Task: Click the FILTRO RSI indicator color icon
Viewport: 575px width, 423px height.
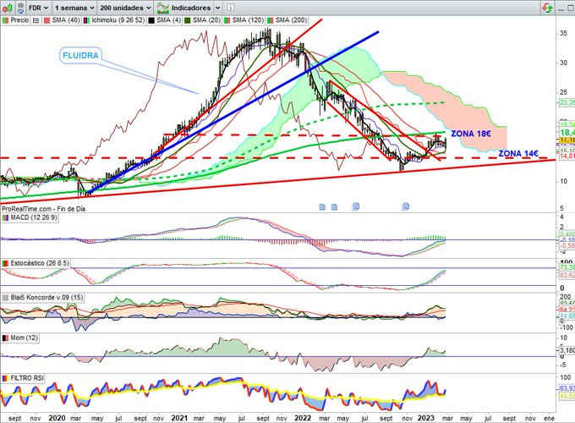Action: (x=5, y=378)
